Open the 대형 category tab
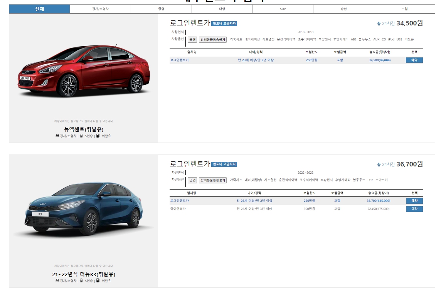This screenshot has width=441, height=292. (222, 9)
